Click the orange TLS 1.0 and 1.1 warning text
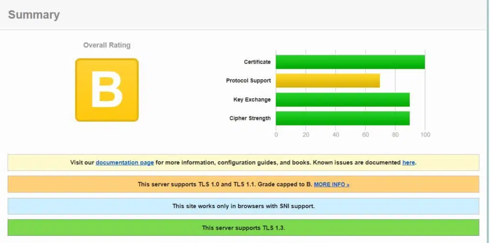Viewport: 490px width, 243px height. click(224, 184)
